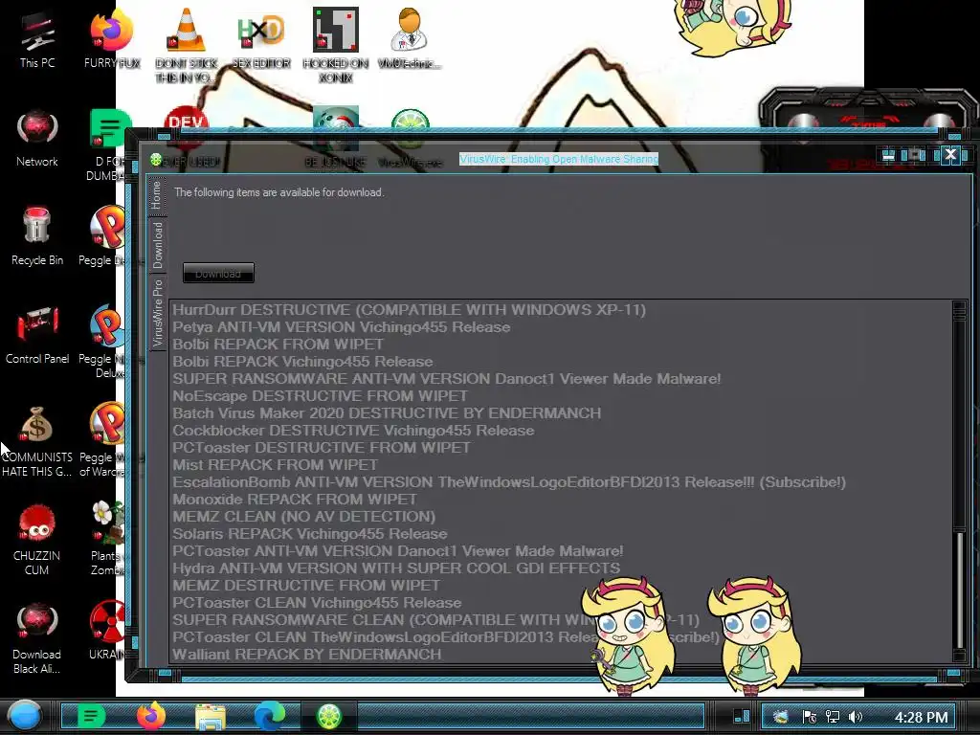Select NoEscape DESTRUCTIVE FROM WIPET entry

coord(320,396)
